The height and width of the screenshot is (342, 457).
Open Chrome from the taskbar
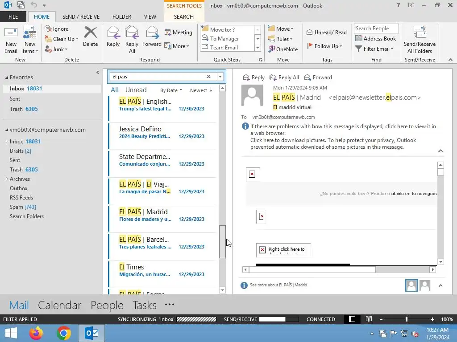click(64, 333)
